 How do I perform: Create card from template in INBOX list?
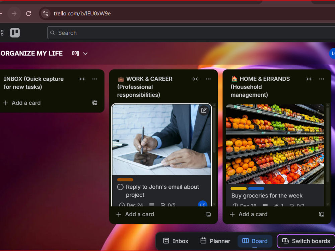[95, 103]
